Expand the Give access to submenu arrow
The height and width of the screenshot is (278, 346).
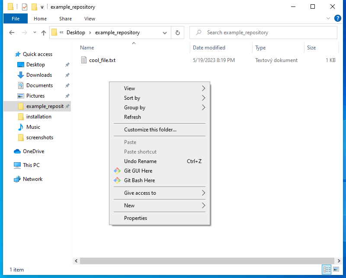click(x=203, y=193)
